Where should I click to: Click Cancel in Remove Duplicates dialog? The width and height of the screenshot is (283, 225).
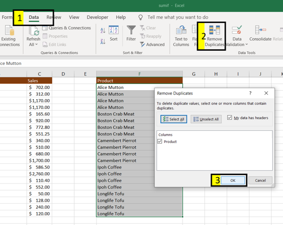pyautogui.click(x=260, y=181)
